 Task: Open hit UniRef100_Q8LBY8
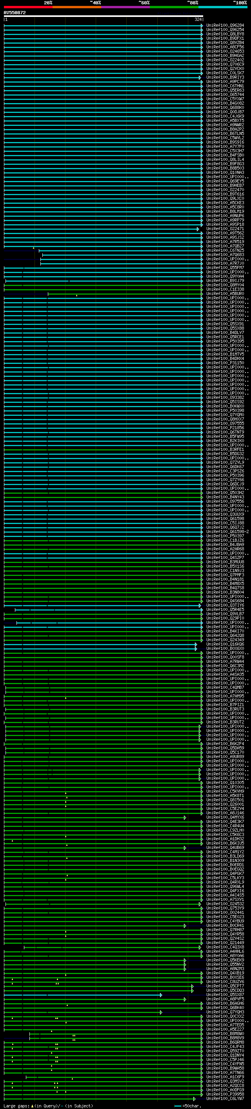point(225,34)
